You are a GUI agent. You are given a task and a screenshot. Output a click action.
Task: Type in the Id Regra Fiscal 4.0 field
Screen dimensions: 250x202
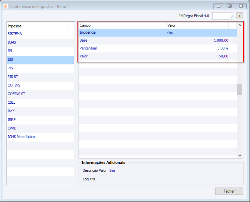(223, 16)
